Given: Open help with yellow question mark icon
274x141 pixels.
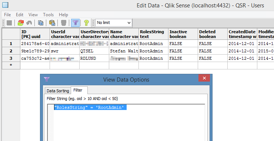Looking at the screenshot, I should click(86, 23).
